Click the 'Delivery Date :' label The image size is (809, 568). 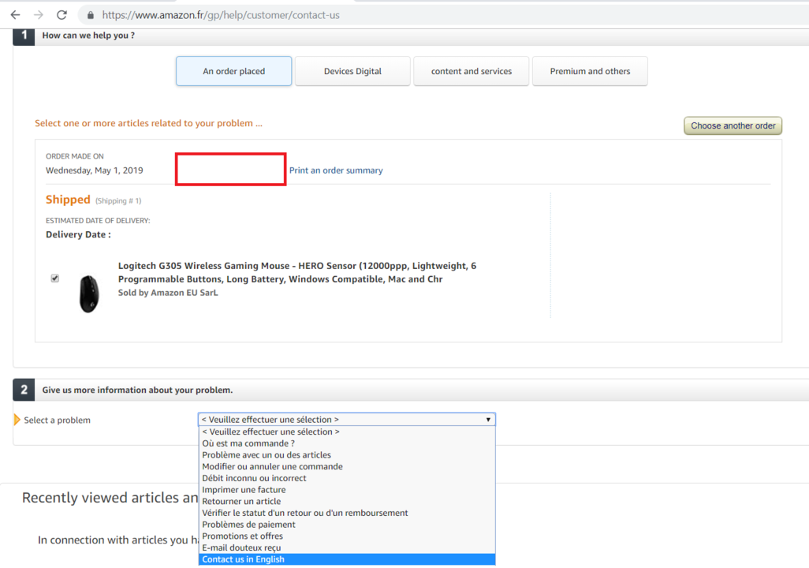tap(78, 234)
